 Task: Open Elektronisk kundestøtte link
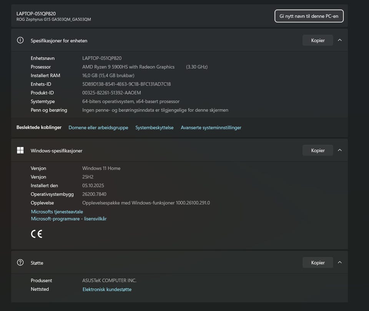tap(107, 289)
